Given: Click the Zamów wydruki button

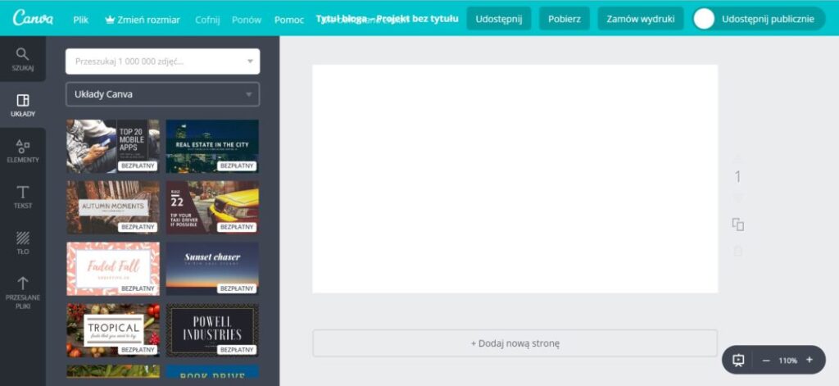Looking at the screenshot, I should (641, 19).
